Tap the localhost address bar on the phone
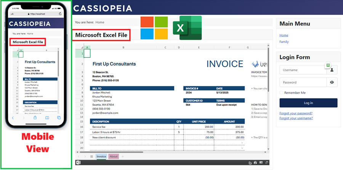The width and height of the screenshot is (343, 170). point(36,14)
